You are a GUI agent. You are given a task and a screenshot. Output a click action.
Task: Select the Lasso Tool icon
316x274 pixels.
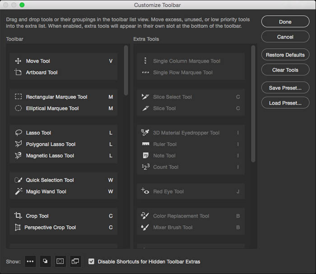(19, 133)
